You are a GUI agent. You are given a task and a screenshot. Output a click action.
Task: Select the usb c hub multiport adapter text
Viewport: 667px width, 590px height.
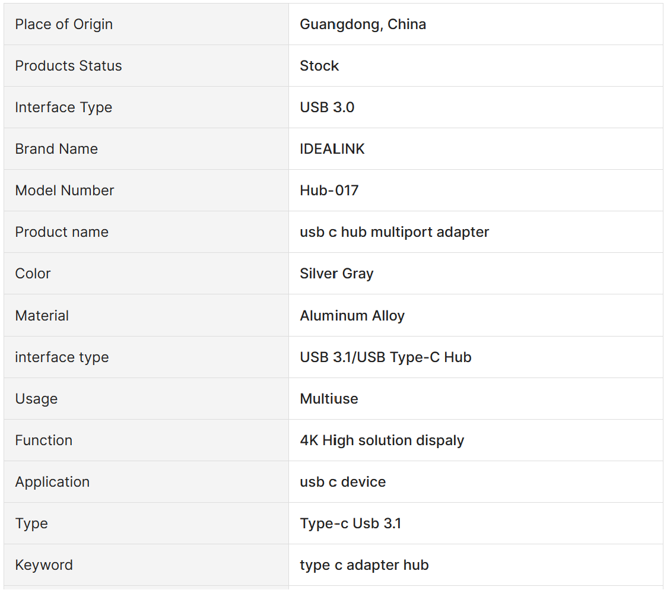pyautogui.click(x=395, y=232)
